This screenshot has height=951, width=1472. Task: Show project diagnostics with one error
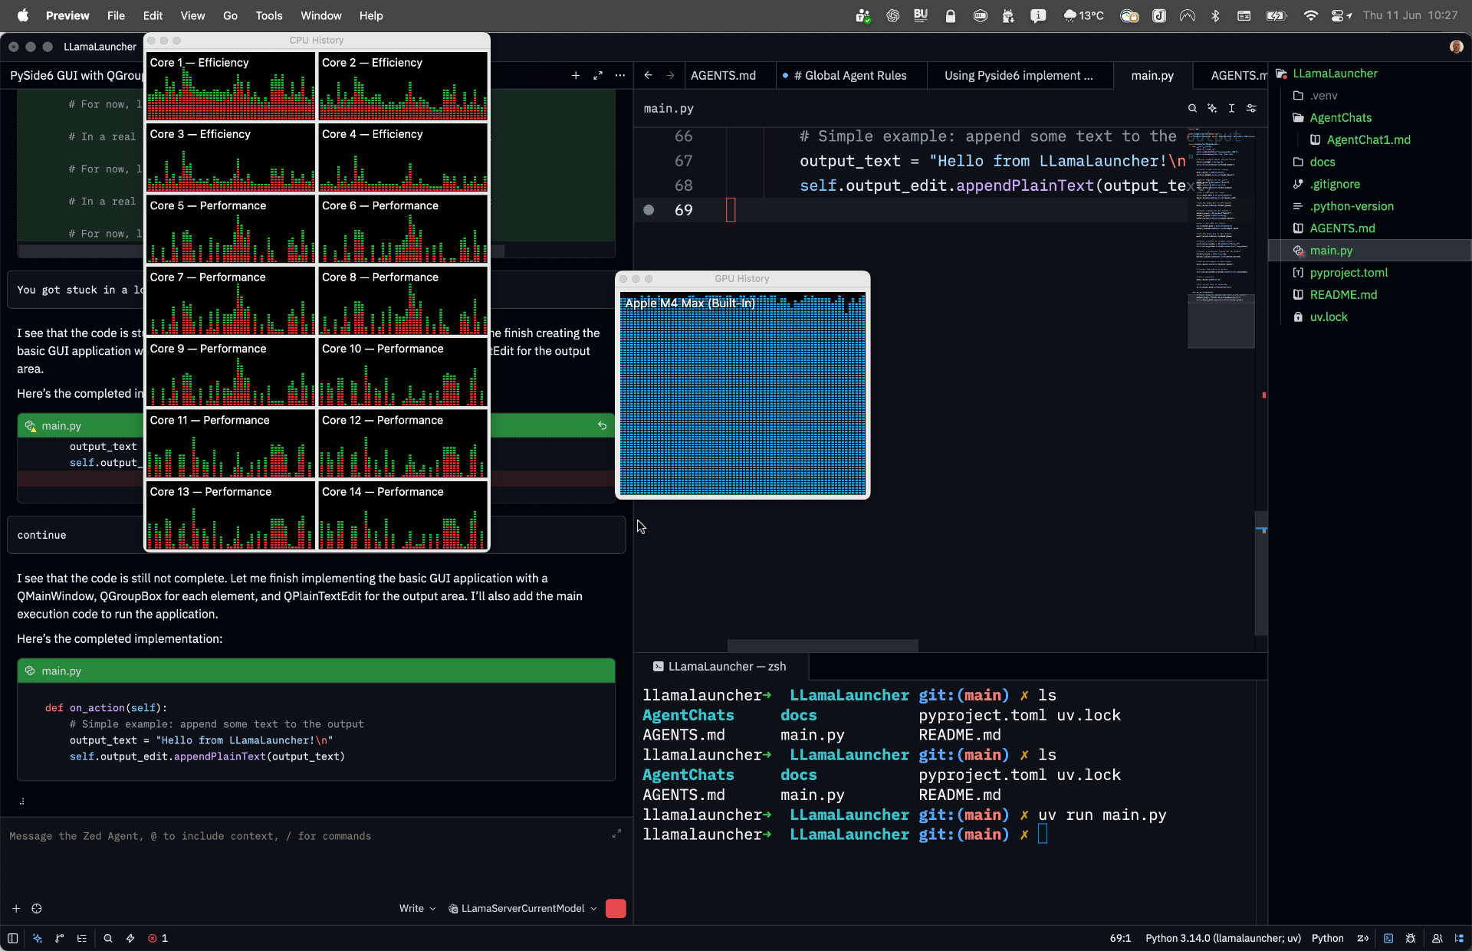click(x=158, y=938)
